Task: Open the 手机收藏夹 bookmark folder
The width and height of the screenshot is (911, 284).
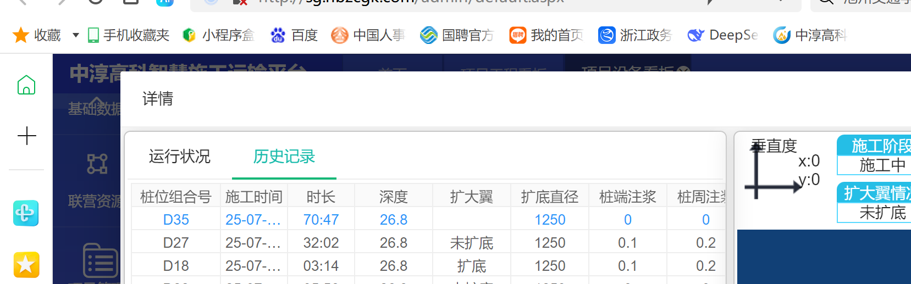Action: 129,35
